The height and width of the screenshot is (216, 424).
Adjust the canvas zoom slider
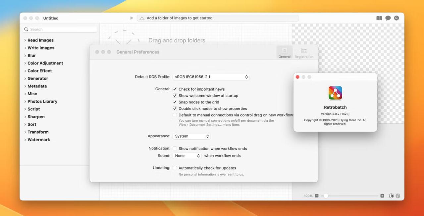pyautogui.click(x=349, y=196)
